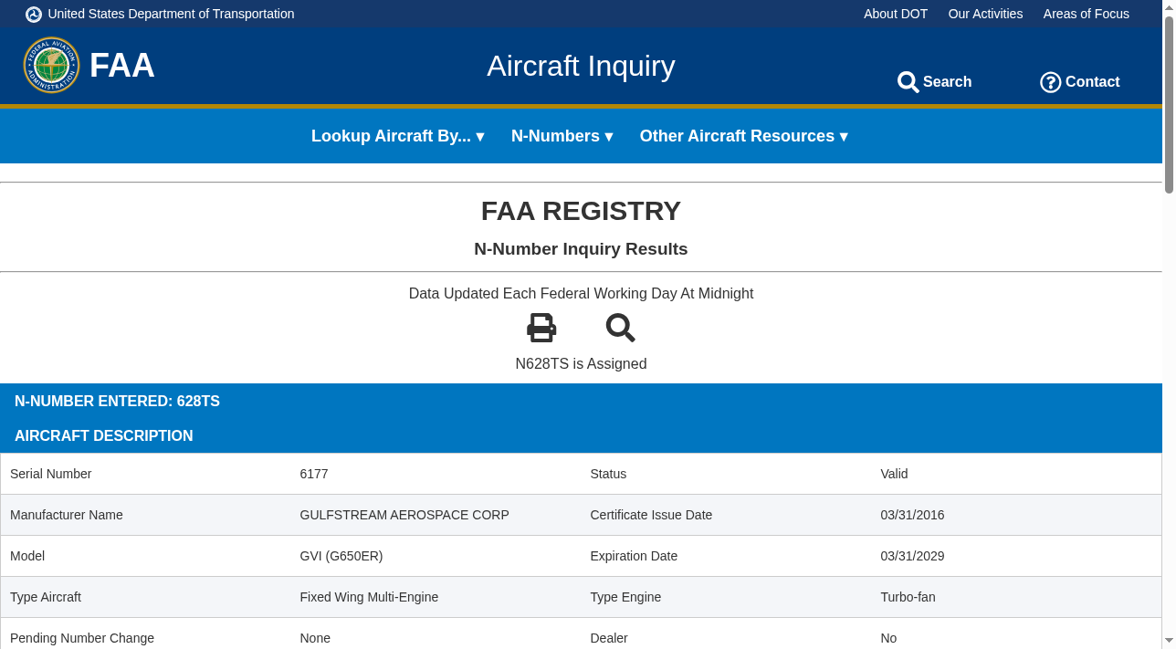Viewport: 1176px width, 649px height.
Task: Open Our Activities link
Action: click(985, 14)
